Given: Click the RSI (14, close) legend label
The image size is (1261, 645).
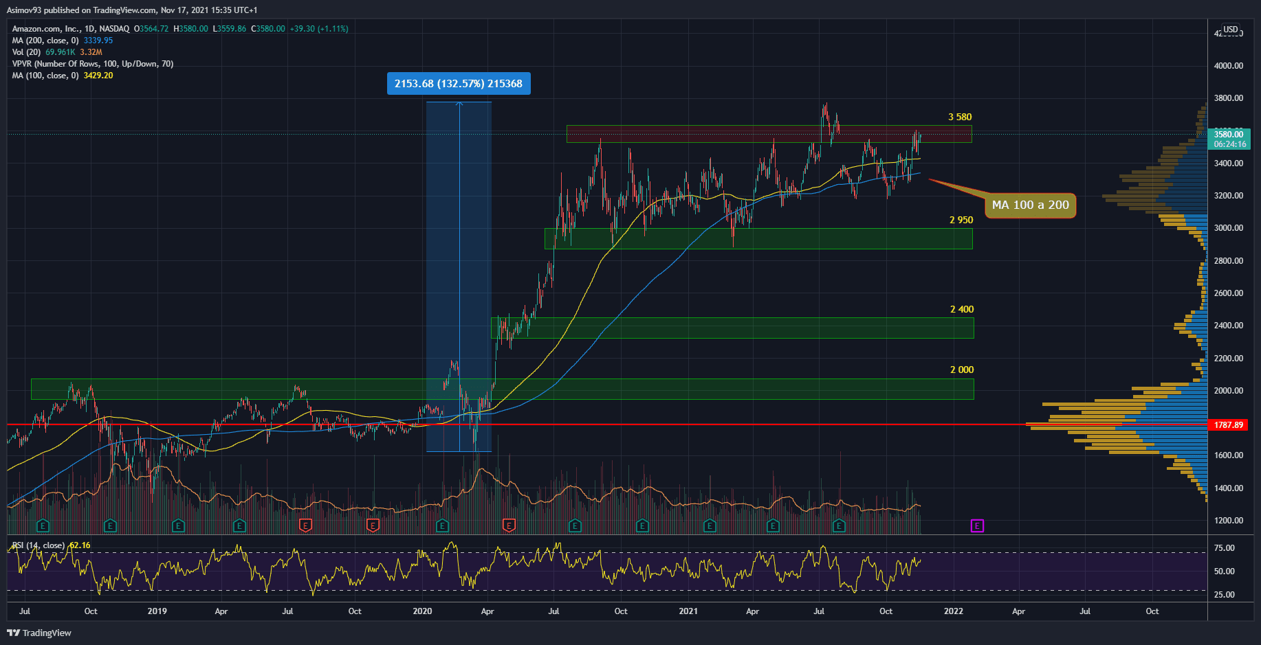Looking at the screenshot, I should pyautogui.click(x=39, y=545).
